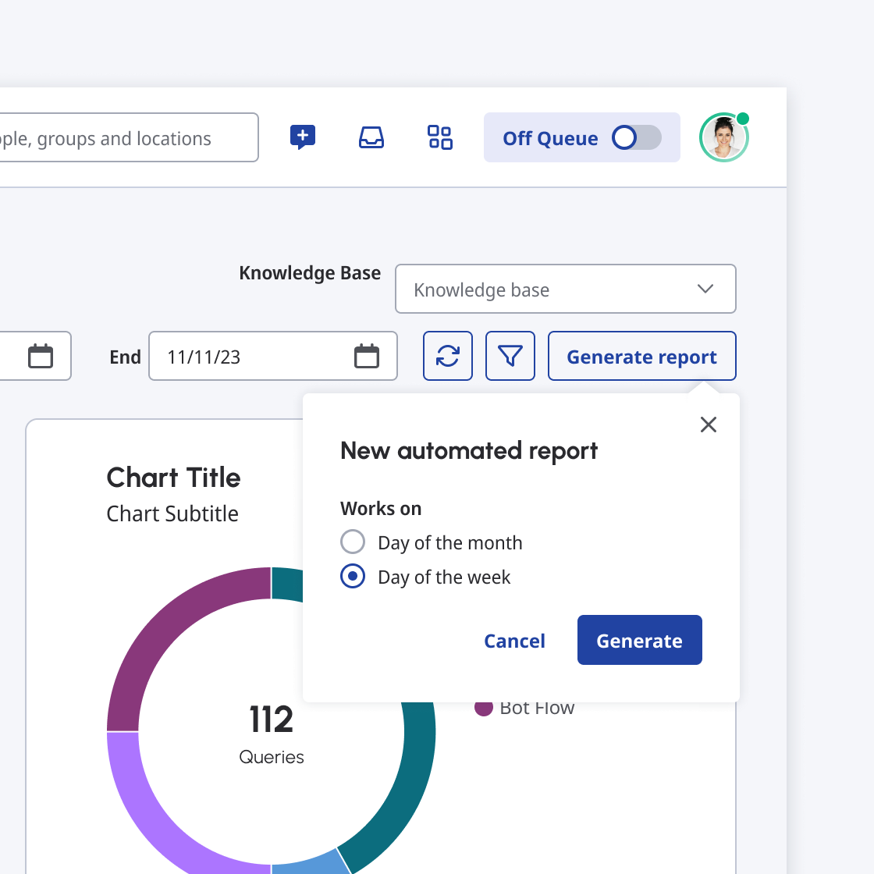The image size is (874, 874).
Task: Click the Knowledge base dropdown chevron
Action: pos(705,289)
